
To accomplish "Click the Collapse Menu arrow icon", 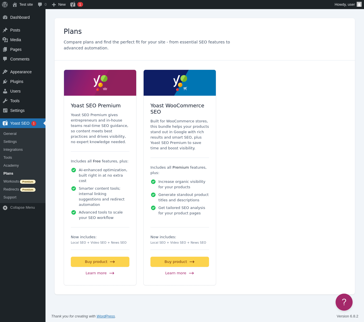I will tap(5, 208).
